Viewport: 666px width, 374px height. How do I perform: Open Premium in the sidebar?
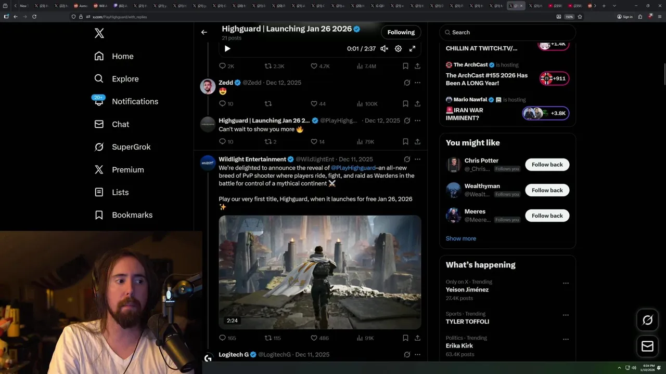pyautogui.click(x=119, y=170)
